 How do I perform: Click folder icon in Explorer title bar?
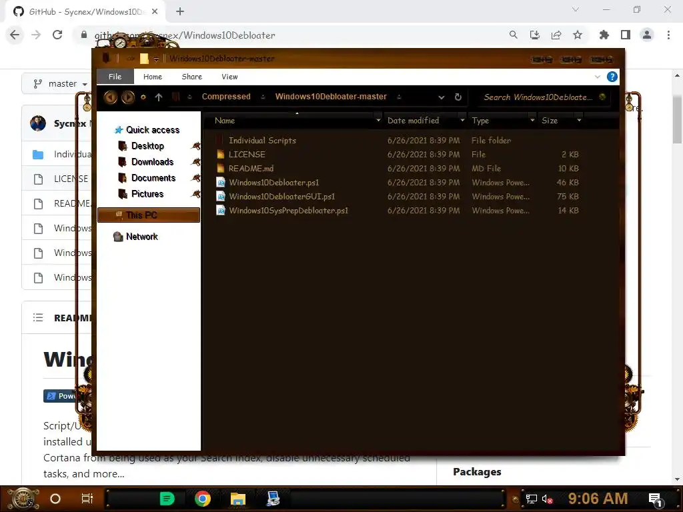(144, 59)
